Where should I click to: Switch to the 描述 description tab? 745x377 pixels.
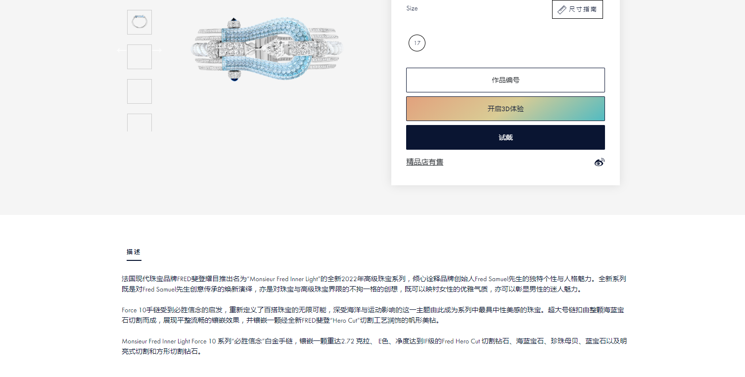[x=134, y=252]
